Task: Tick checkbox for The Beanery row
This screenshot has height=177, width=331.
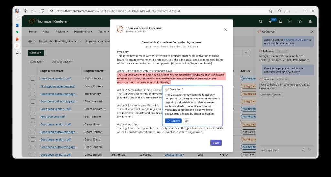Action: 33,94
